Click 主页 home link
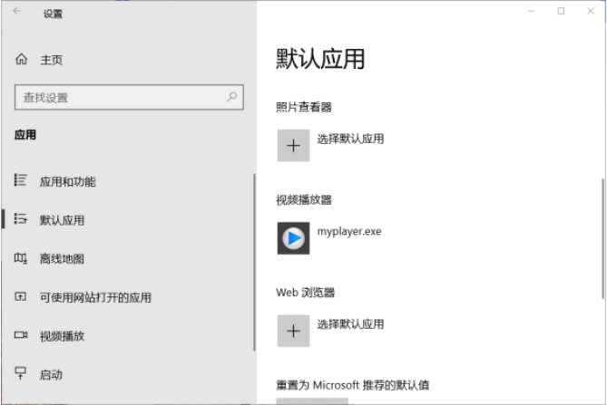Image resolution: width=607 pixels, height=405 pixels. 52,60
